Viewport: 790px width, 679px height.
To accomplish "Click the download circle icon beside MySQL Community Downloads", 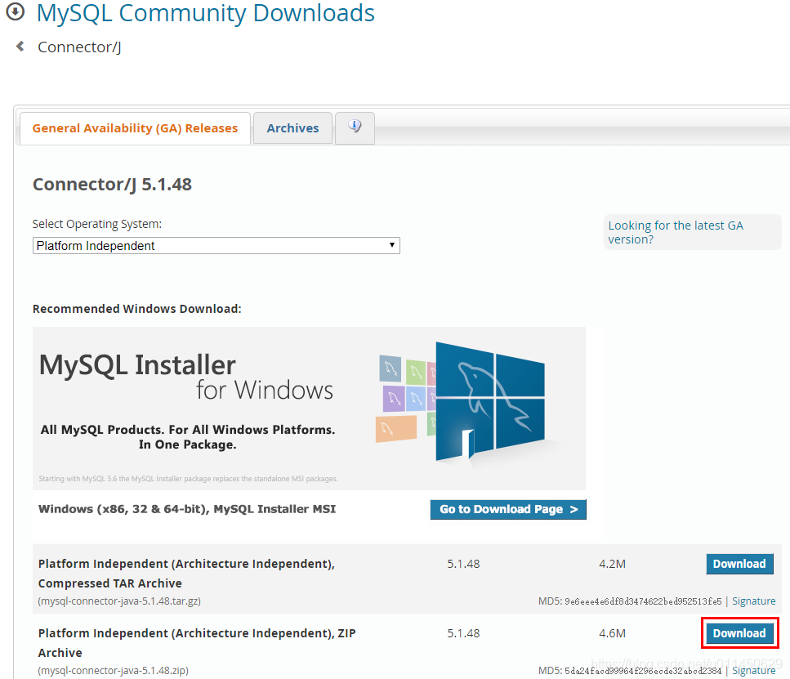I will [16, 11].
